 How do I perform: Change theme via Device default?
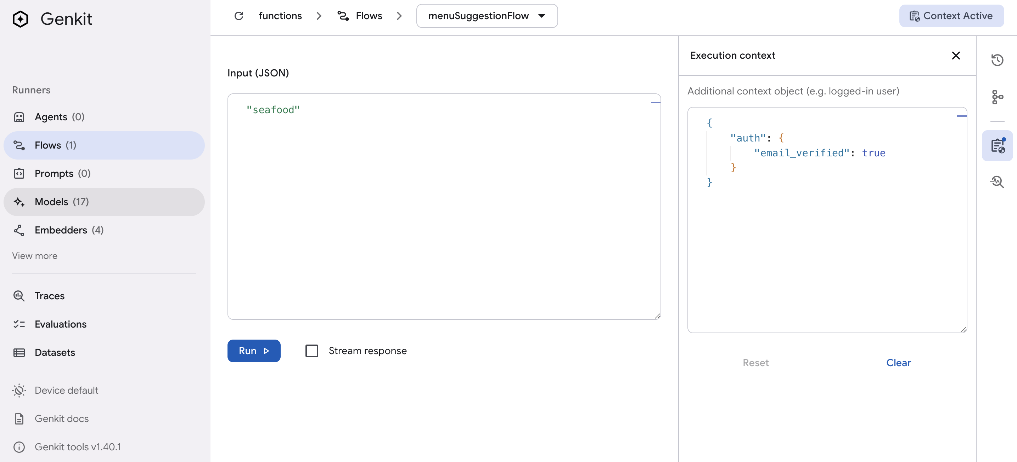coord(66,390)
